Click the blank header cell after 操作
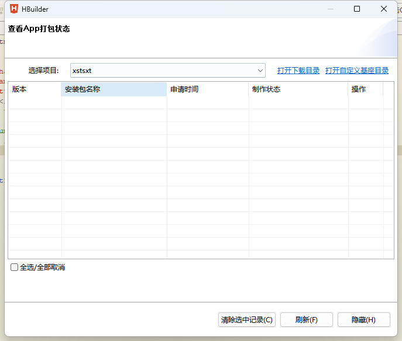The width and height of the screenshot is (402, 341). point(389,89)
